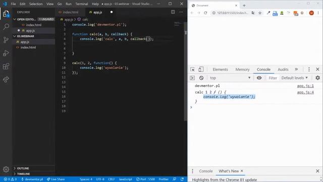
Task: Bookmark this page with the star icon
Action: coord(260,13)
